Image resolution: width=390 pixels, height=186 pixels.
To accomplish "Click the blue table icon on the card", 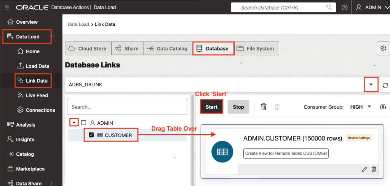I will (x=222, y=152).
